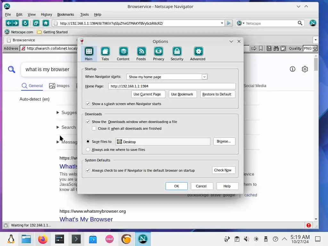
Task: Expand hidden system tray icons arrow
Action: [284, 239]
